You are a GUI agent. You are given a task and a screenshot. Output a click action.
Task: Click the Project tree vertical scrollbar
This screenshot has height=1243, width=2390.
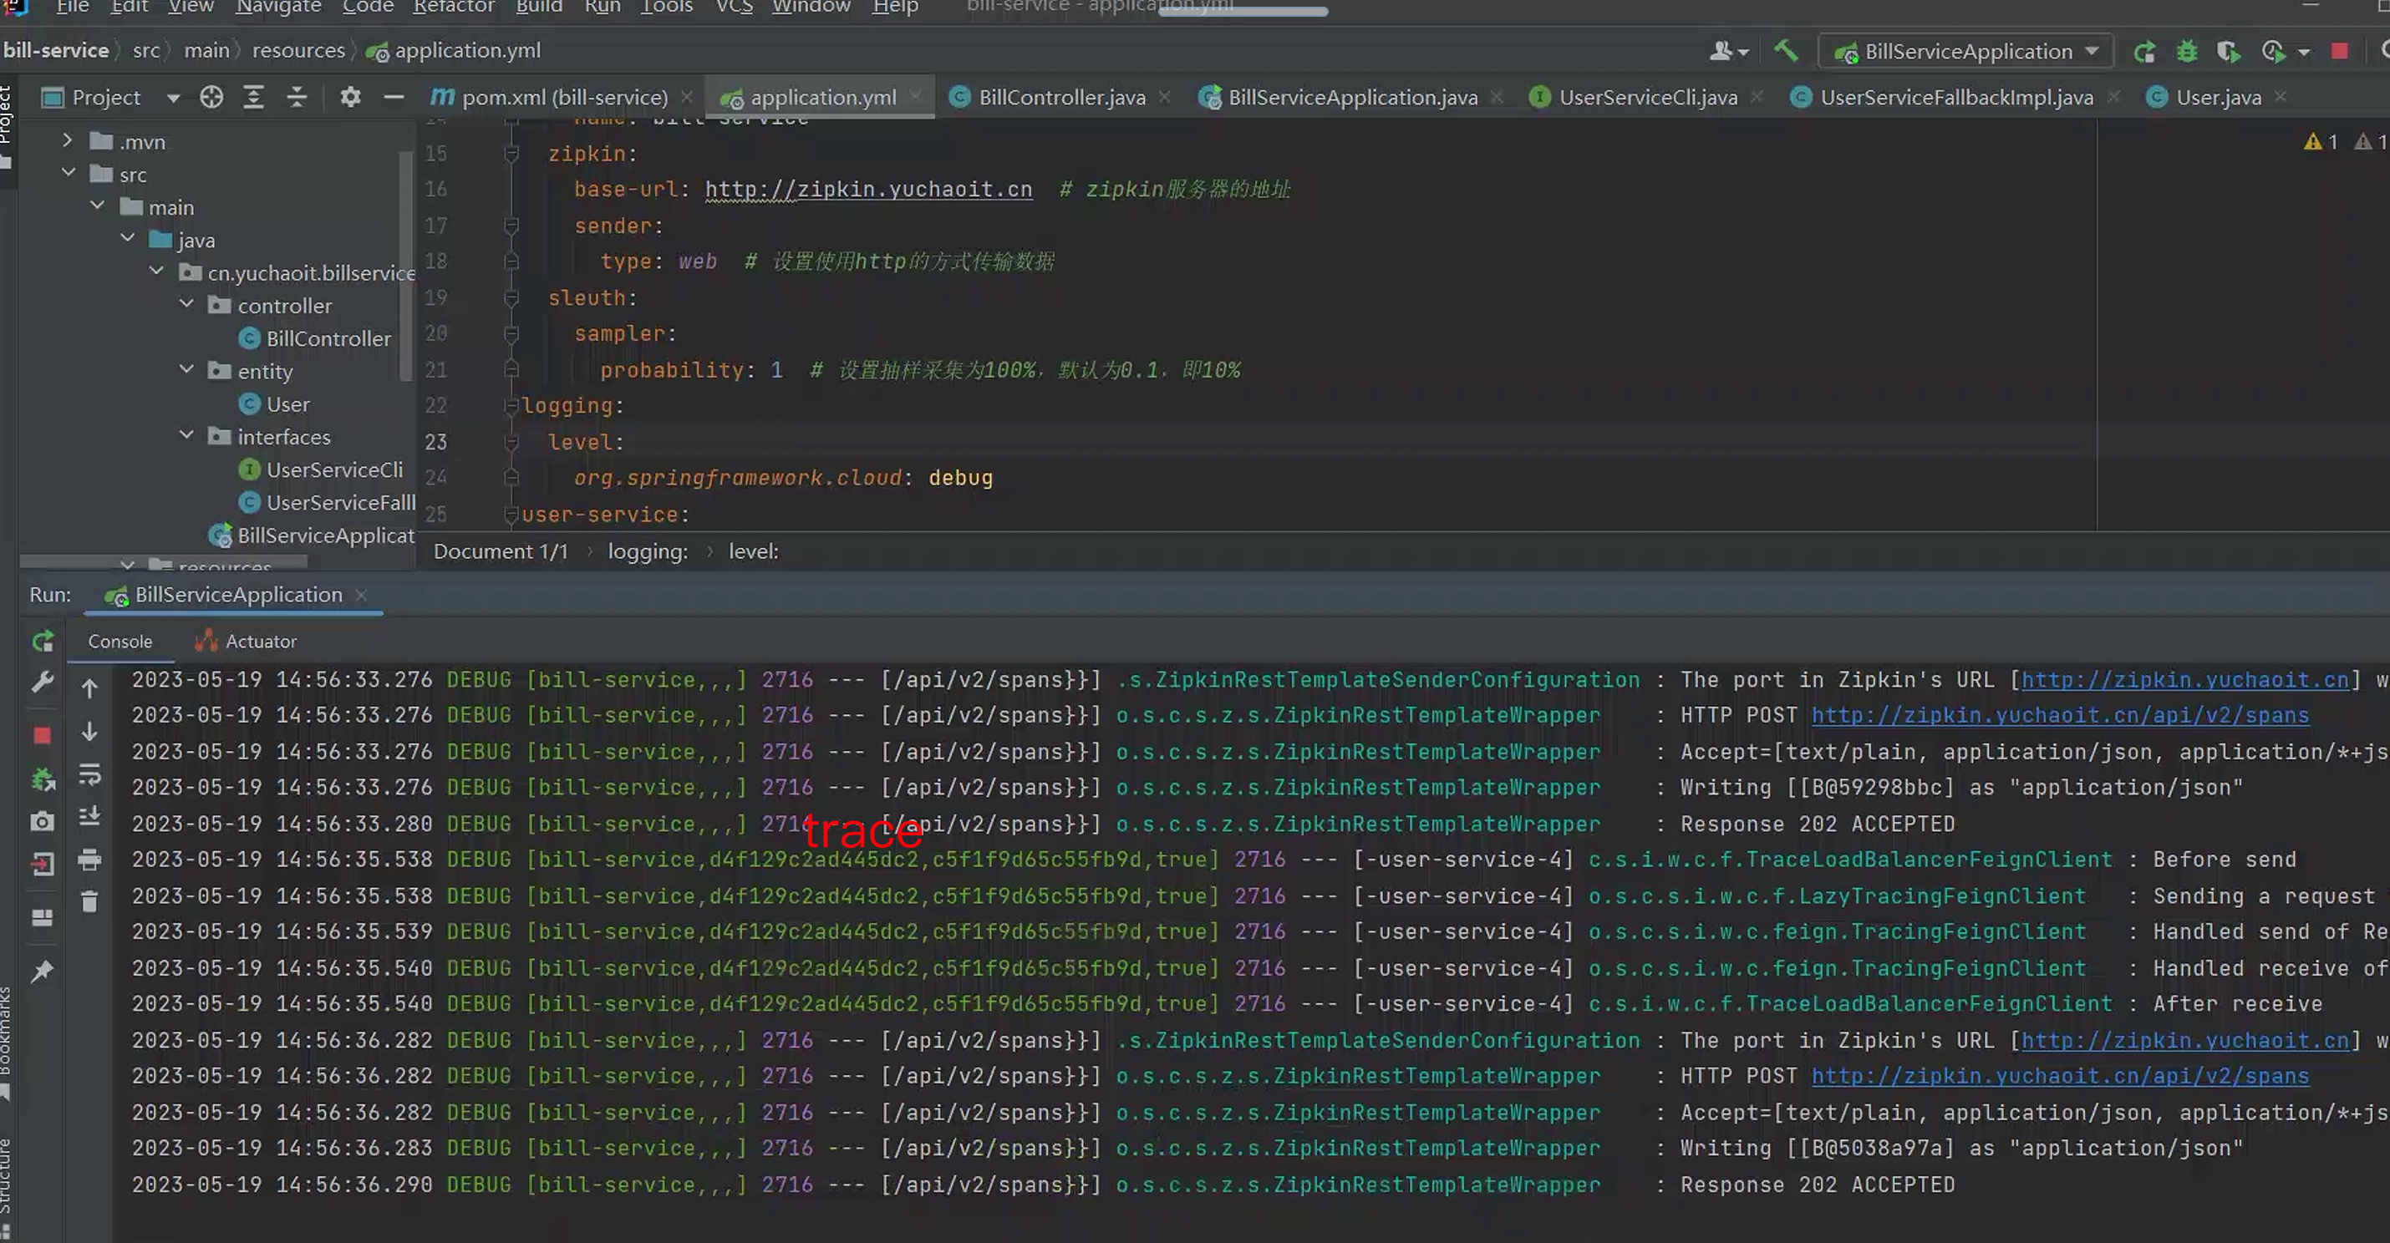[x=405, y=269]
